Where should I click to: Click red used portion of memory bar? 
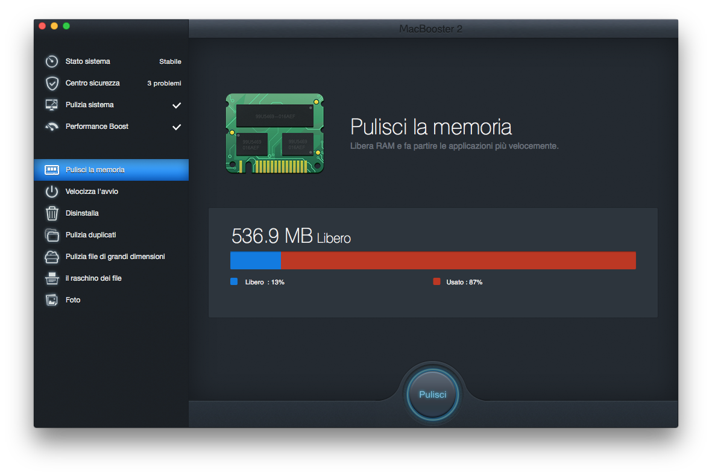[x=458, y=260]
